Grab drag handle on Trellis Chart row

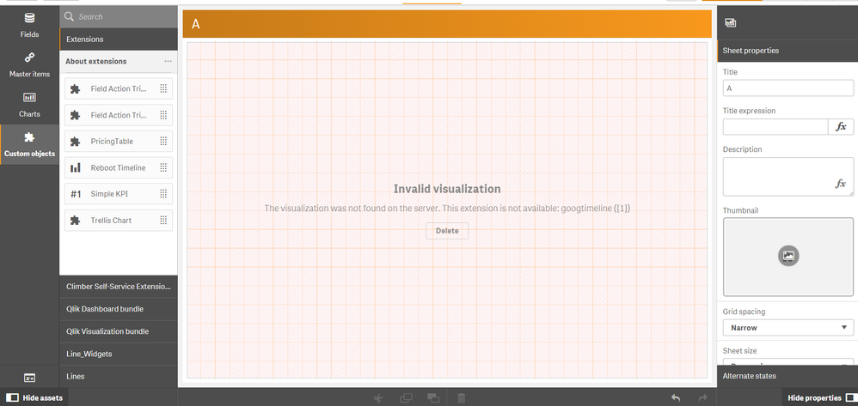pyautogui.click(x=163, y=221)
